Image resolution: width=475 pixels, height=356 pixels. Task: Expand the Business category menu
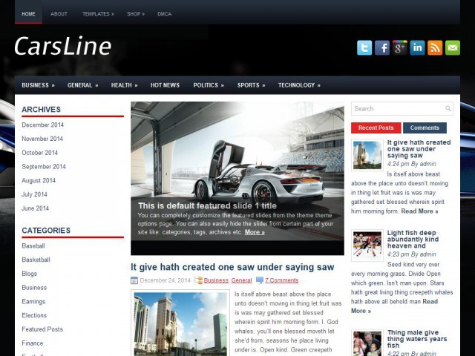pos(38,85)
